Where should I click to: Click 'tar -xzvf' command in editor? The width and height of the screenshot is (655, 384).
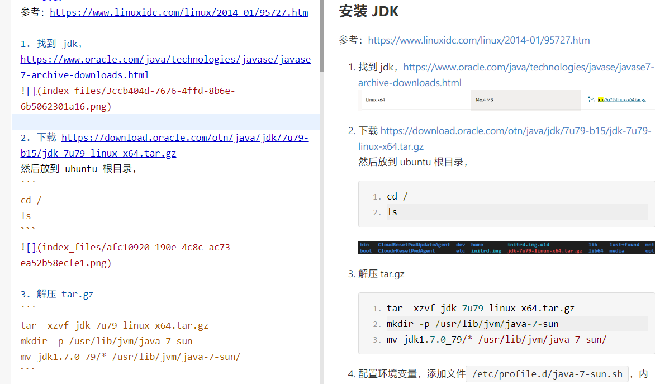[115, 325]
